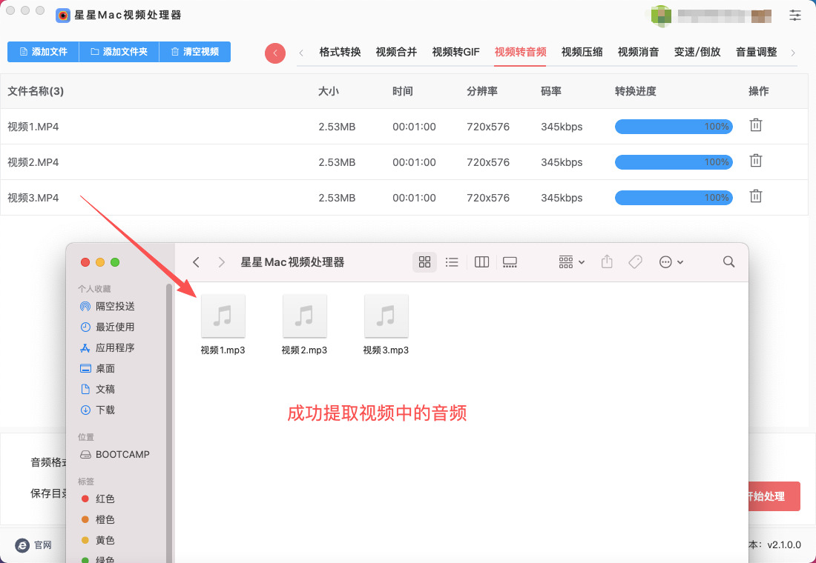Click the 清空视频 button
Viewport: 816px width, 563px height.
point(194,52)
